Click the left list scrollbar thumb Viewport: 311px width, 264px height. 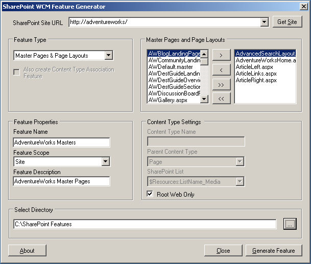tap(204, 61)
